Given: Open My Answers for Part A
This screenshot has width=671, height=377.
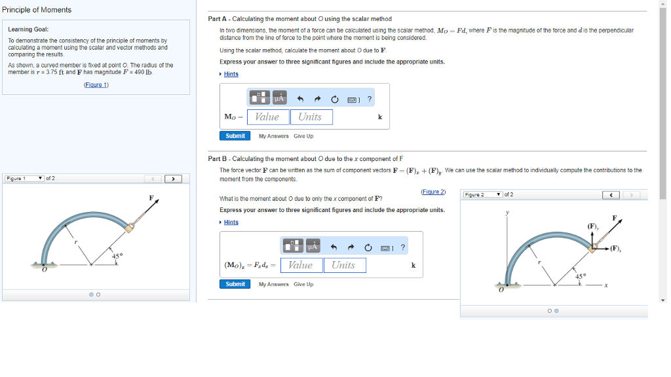Looking at the screenshot, I should point(274,136).
